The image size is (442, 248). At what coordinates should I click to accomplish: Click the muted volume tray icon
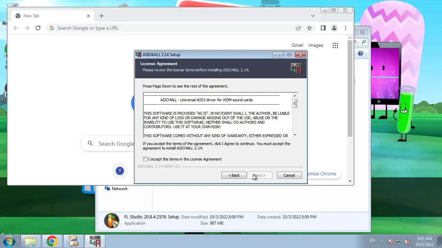click(x=407, y=241)
